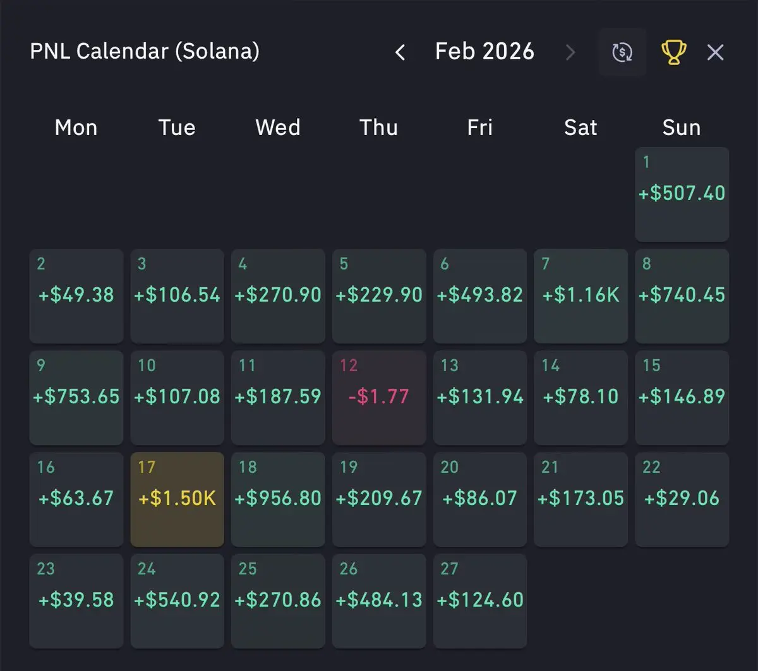Open Feb 7 cell showing +$1.16K
Screen dimensions: 758x671
point(581,295)
